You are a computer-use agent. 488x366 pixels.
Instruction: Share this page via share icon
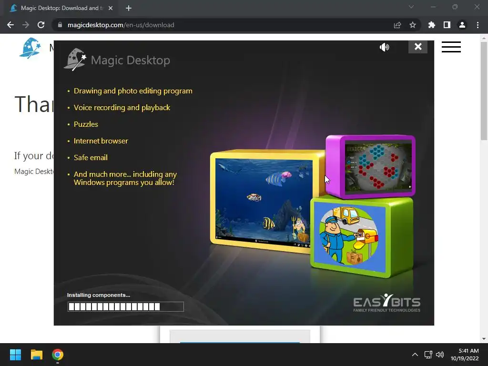point(397,25)
